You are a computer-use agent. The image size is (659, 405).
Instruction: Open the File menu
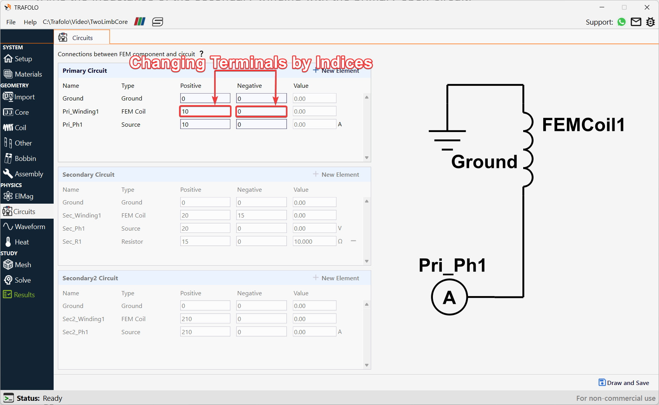(11, 22)
